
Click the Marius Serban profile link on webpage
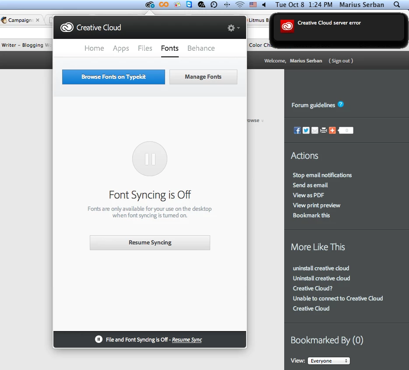pyautogui.click(x=306, y=61)
